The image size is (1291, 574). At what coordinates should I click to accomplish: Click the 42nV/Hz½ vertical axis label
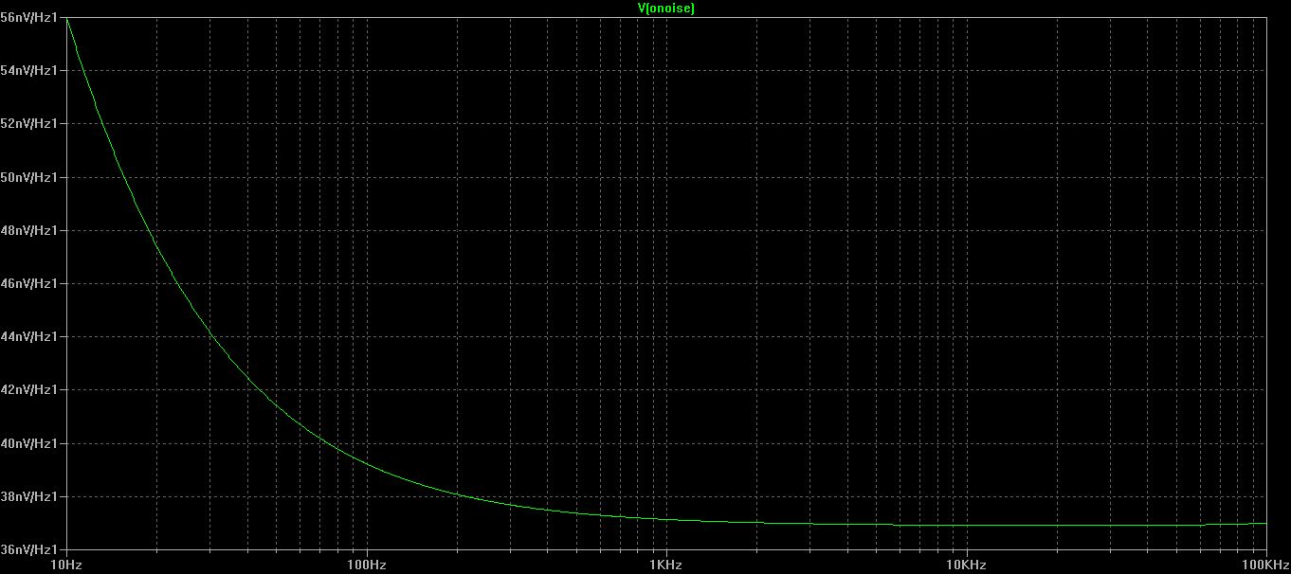tap(28, 389)
